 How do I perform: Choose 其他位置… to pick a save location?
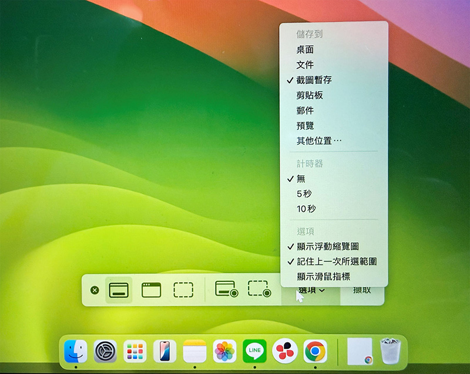(319, 141)
